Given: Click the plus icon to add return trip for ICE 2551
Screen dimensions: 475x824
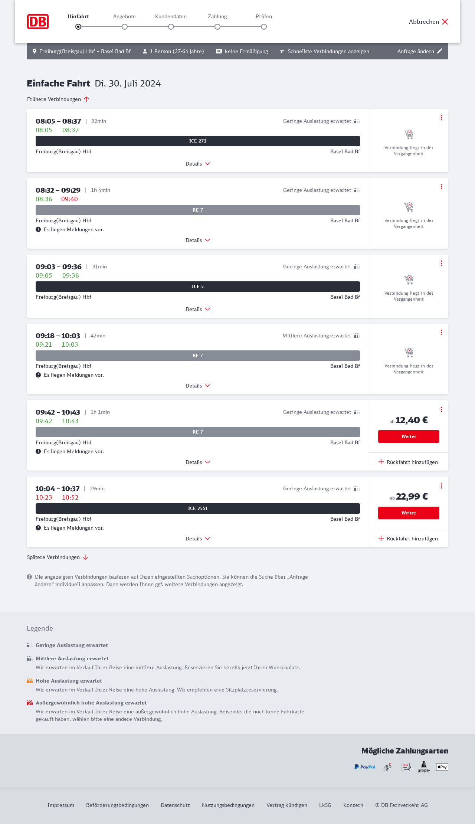Looking at the screenshot, I should click(381, 538).
